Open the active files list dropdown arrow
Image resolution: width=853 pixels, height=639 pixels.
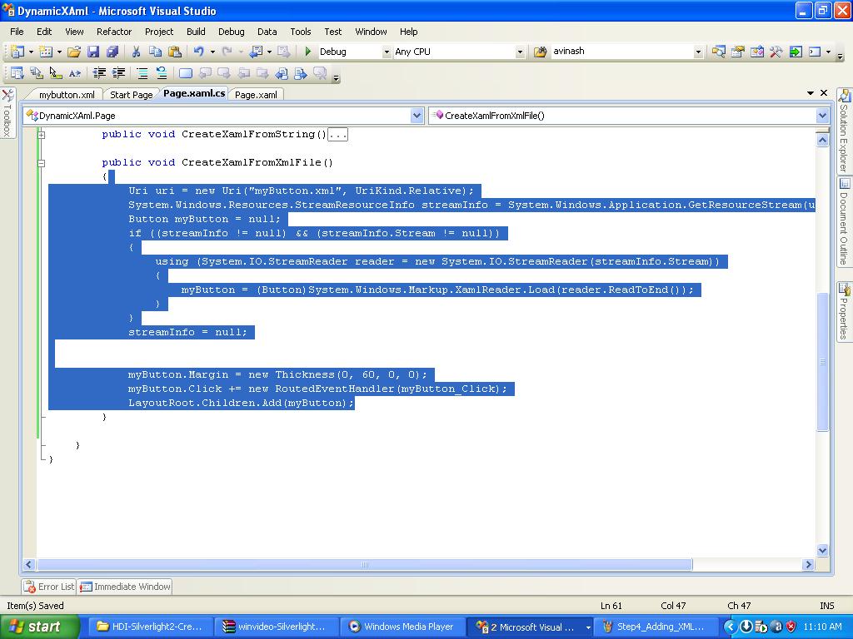(x=811, y=93)
